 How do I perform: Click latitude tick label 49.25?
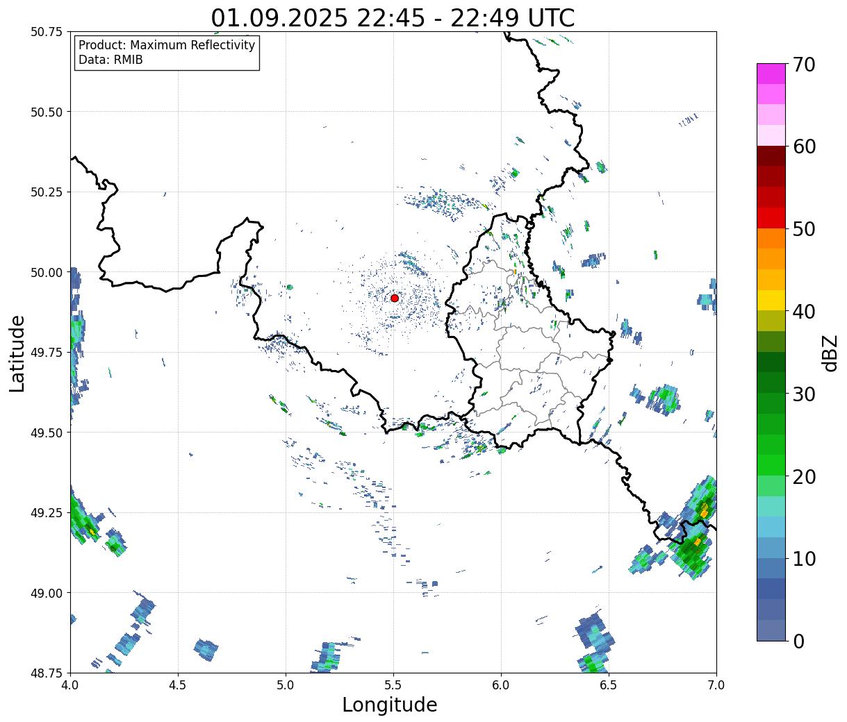tap(46, 513)
